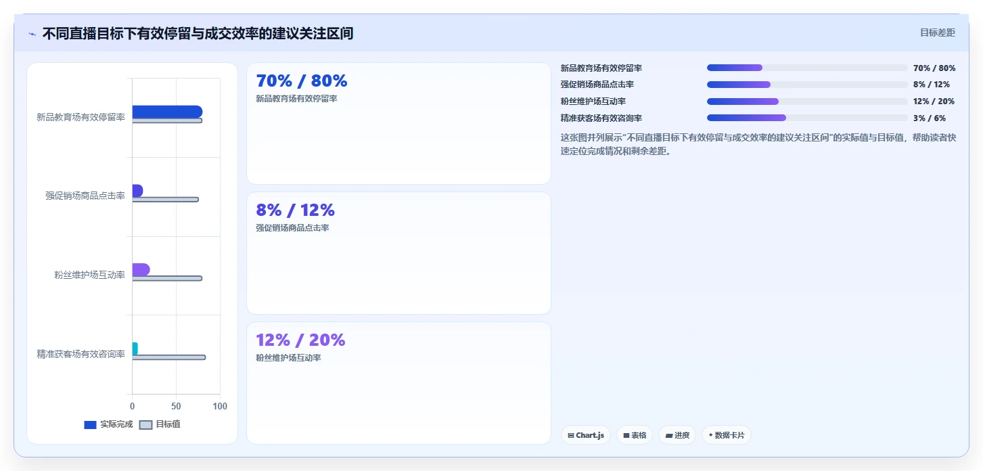
Task: Click the chart axis label 新品教育场有效停留率
Action: click(81, 117)
